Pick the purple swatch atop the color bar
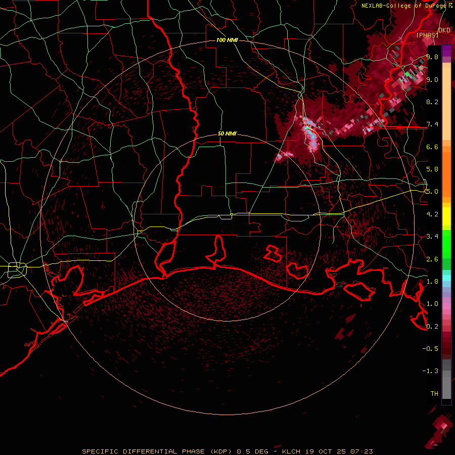 point(446,51)
